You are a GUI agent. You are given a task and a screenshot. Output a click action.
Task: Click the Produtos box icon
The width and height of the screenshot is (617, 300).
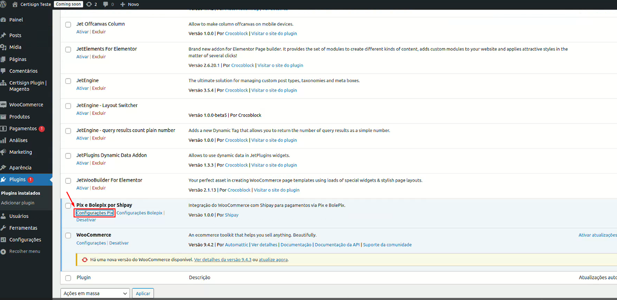3,117
